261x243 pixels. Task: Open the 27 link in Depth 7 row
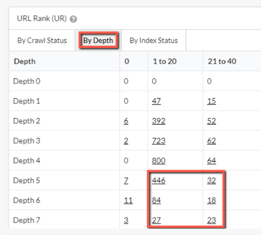pyautogui.click(x=156, y=220)
